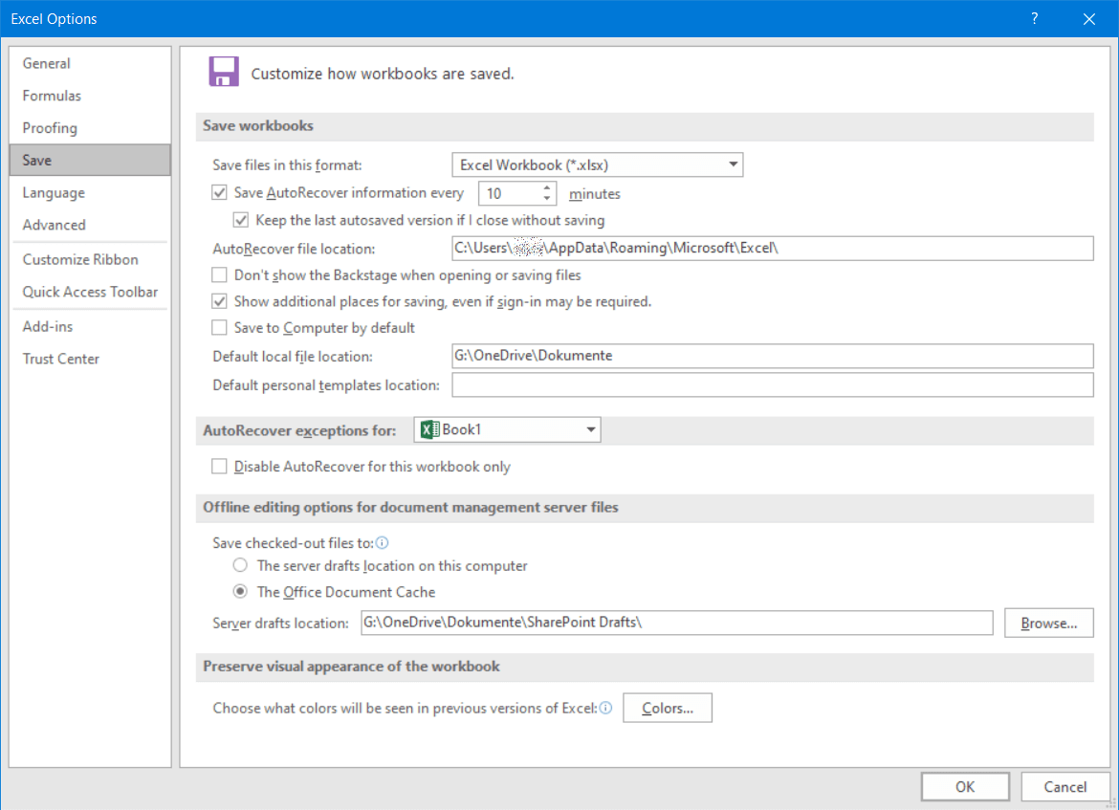This screenshot has height=810, width=1119.
Task: Decrease AutoRecover minutes with down arrow
Action: (547, 198)
